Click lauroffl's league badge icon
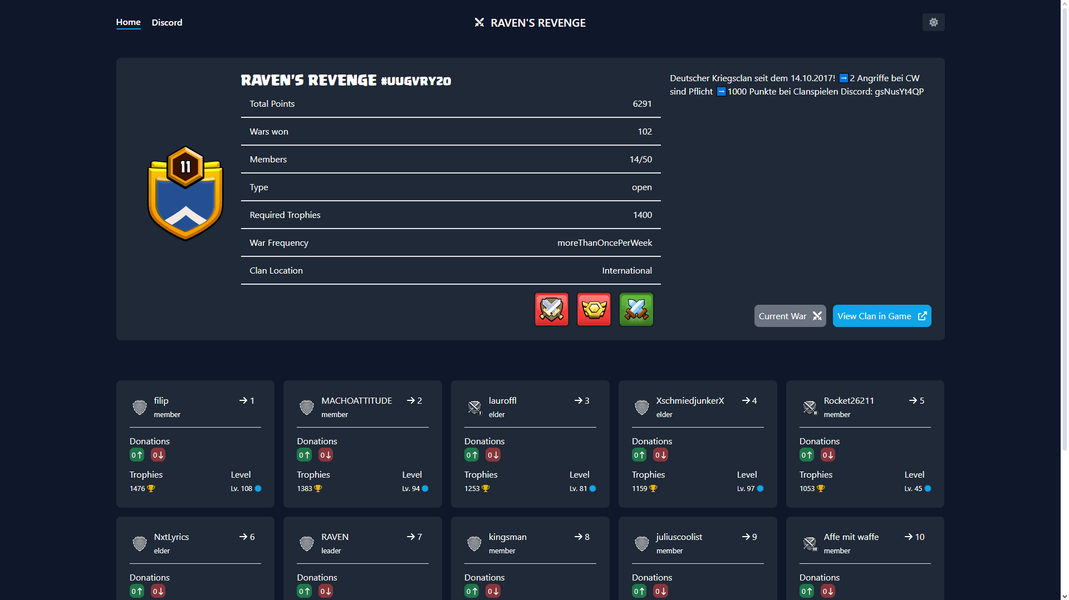The image size is (1069, 600). coord(474,407)
